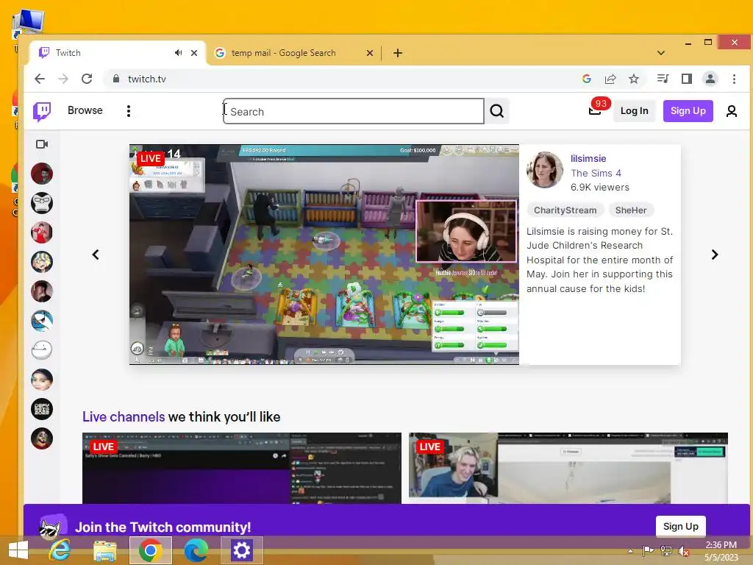Click the Google icon in the address bar
The width and height of the screenshot is (753, 565).
(x=586, y=79)
